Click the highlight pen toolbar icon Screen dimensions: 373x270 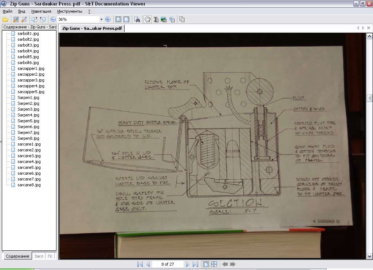(16, 20)
